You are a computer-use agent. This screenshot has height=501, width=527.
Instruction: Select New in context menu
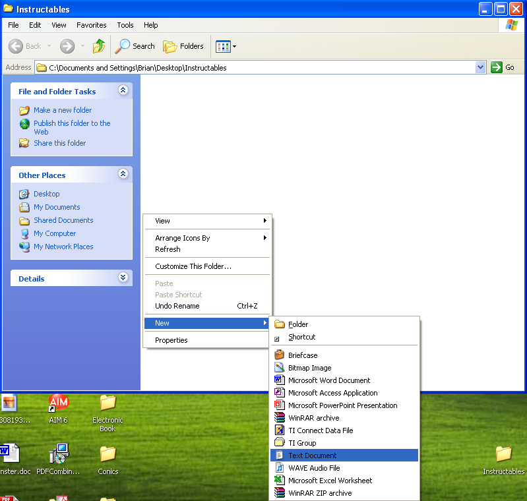207,323
